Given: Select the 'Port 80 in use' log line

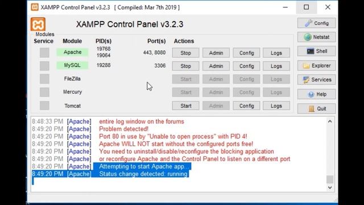Looking at the screenshot, I should 173,137.
